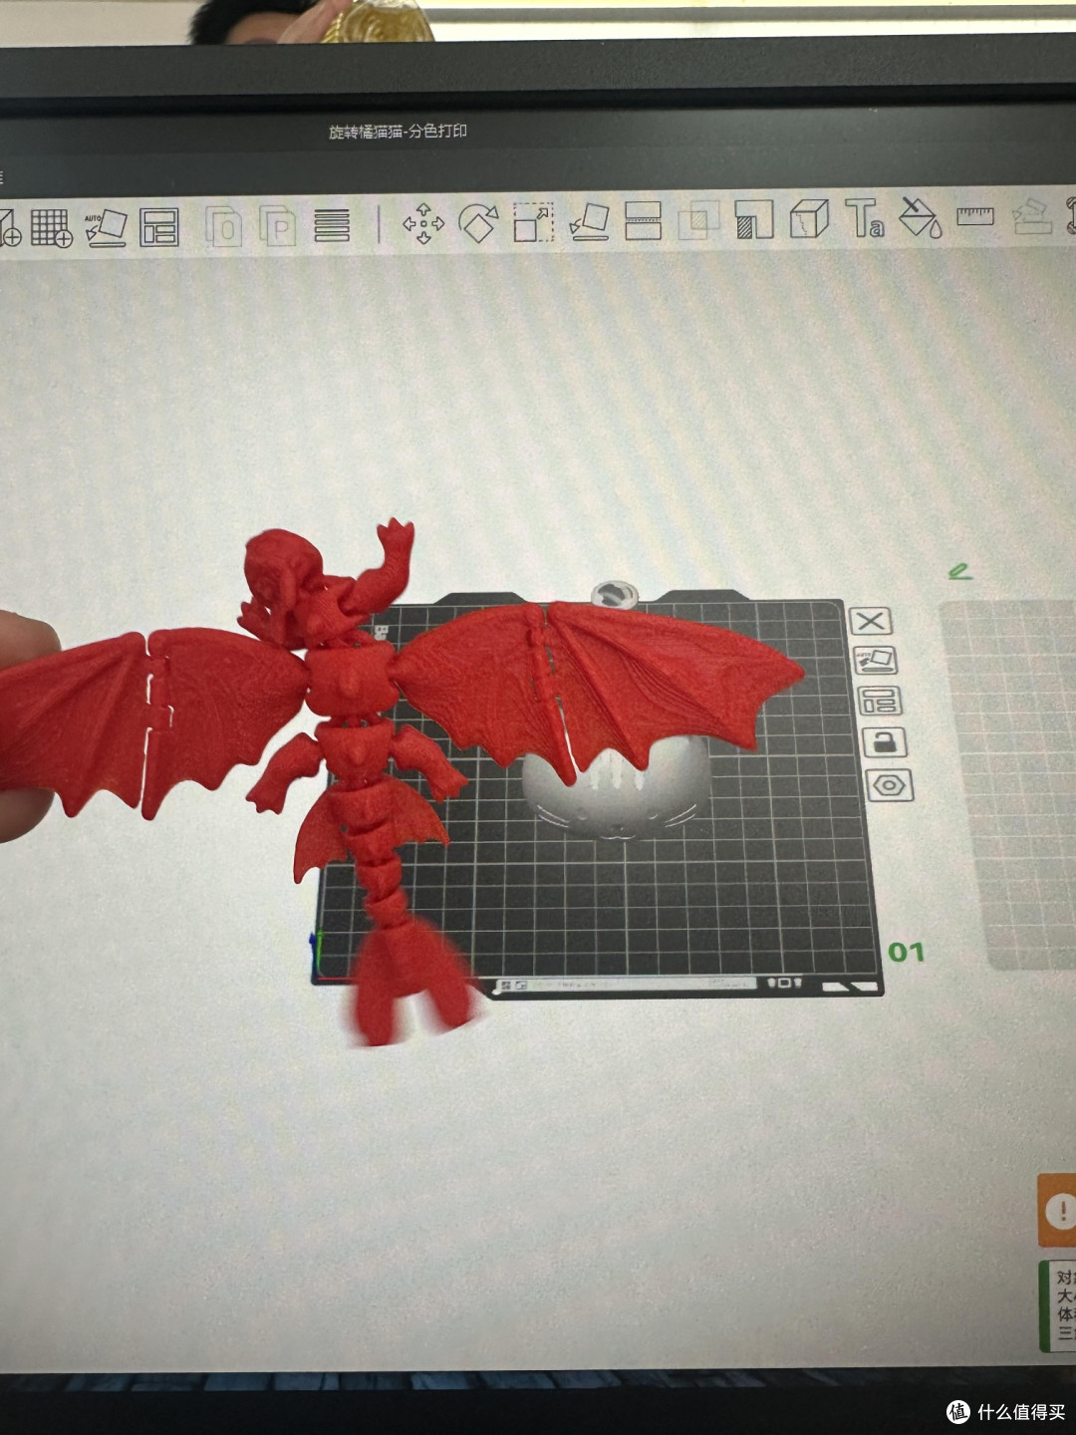
Task: Click the title text 旋转橘猫猫-分色打印
Action: pos(398,131)
